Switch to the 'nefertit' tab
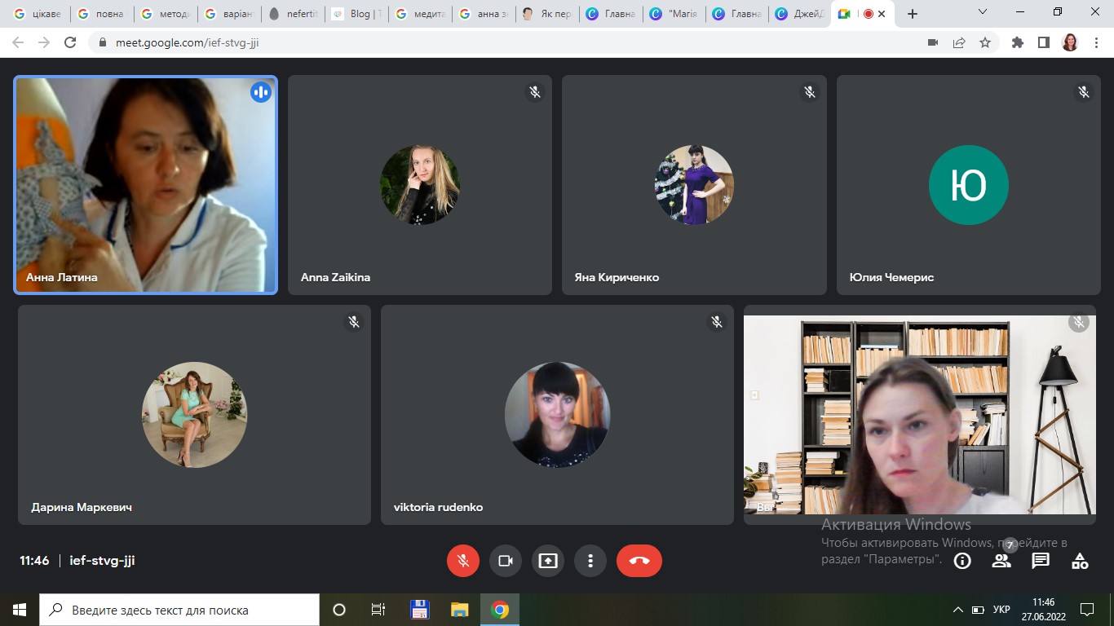Screen dimensions: 1114x626 [x=294, y=14]
